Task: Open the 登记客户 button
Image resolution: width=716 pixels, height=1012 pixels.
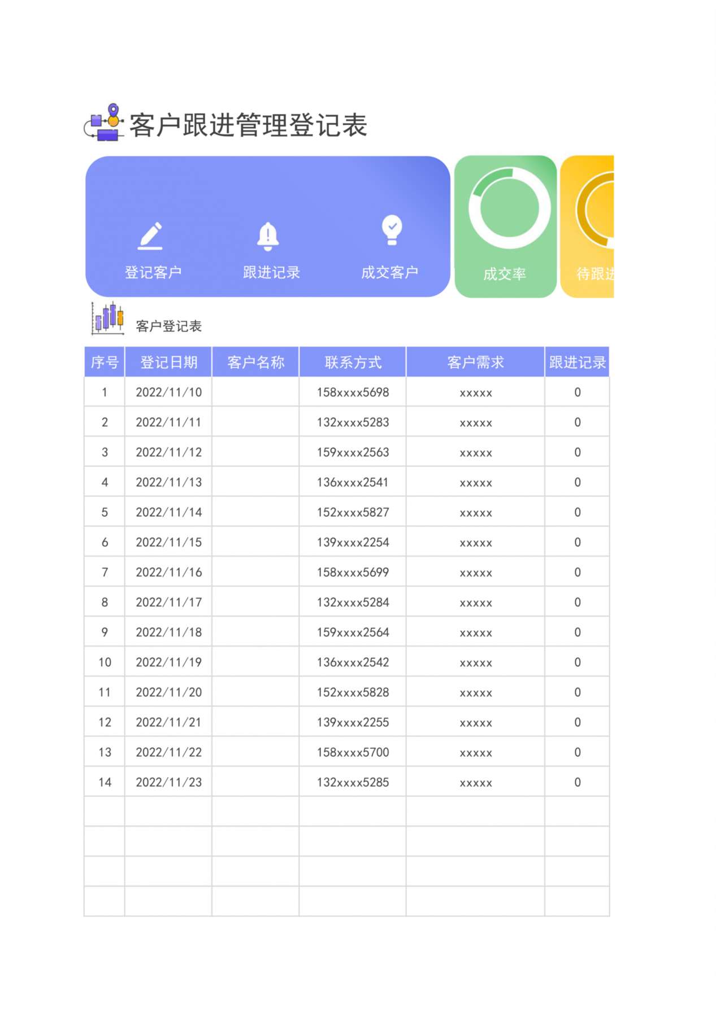Action: (x=153, y=272)
